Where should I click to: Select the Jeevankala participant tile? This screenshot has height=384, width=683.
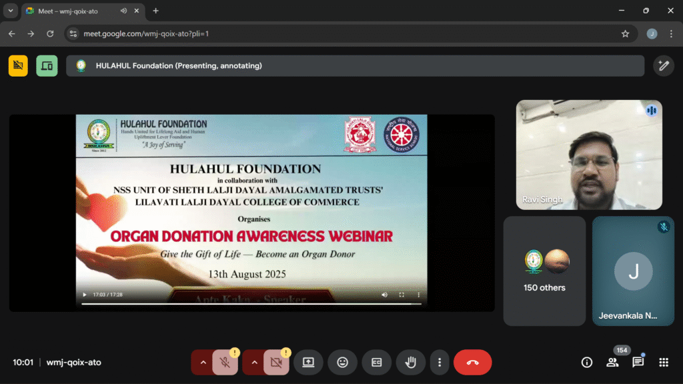(633, 271)
